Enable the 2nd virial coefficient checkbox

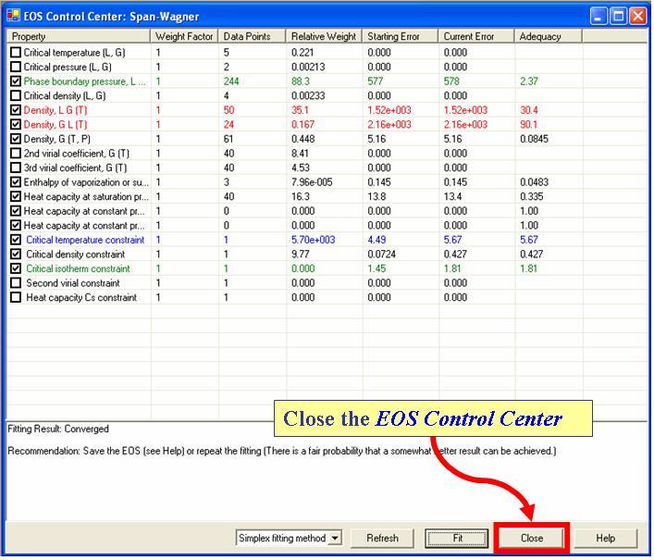pyautogui.click(x=16, y=154)
